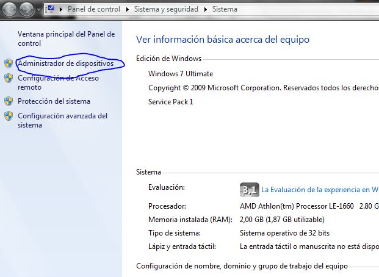The height and width of the screenshot is (277, 379).
Task: Click the computer icon in address bar
Action: tap(50, 9)
